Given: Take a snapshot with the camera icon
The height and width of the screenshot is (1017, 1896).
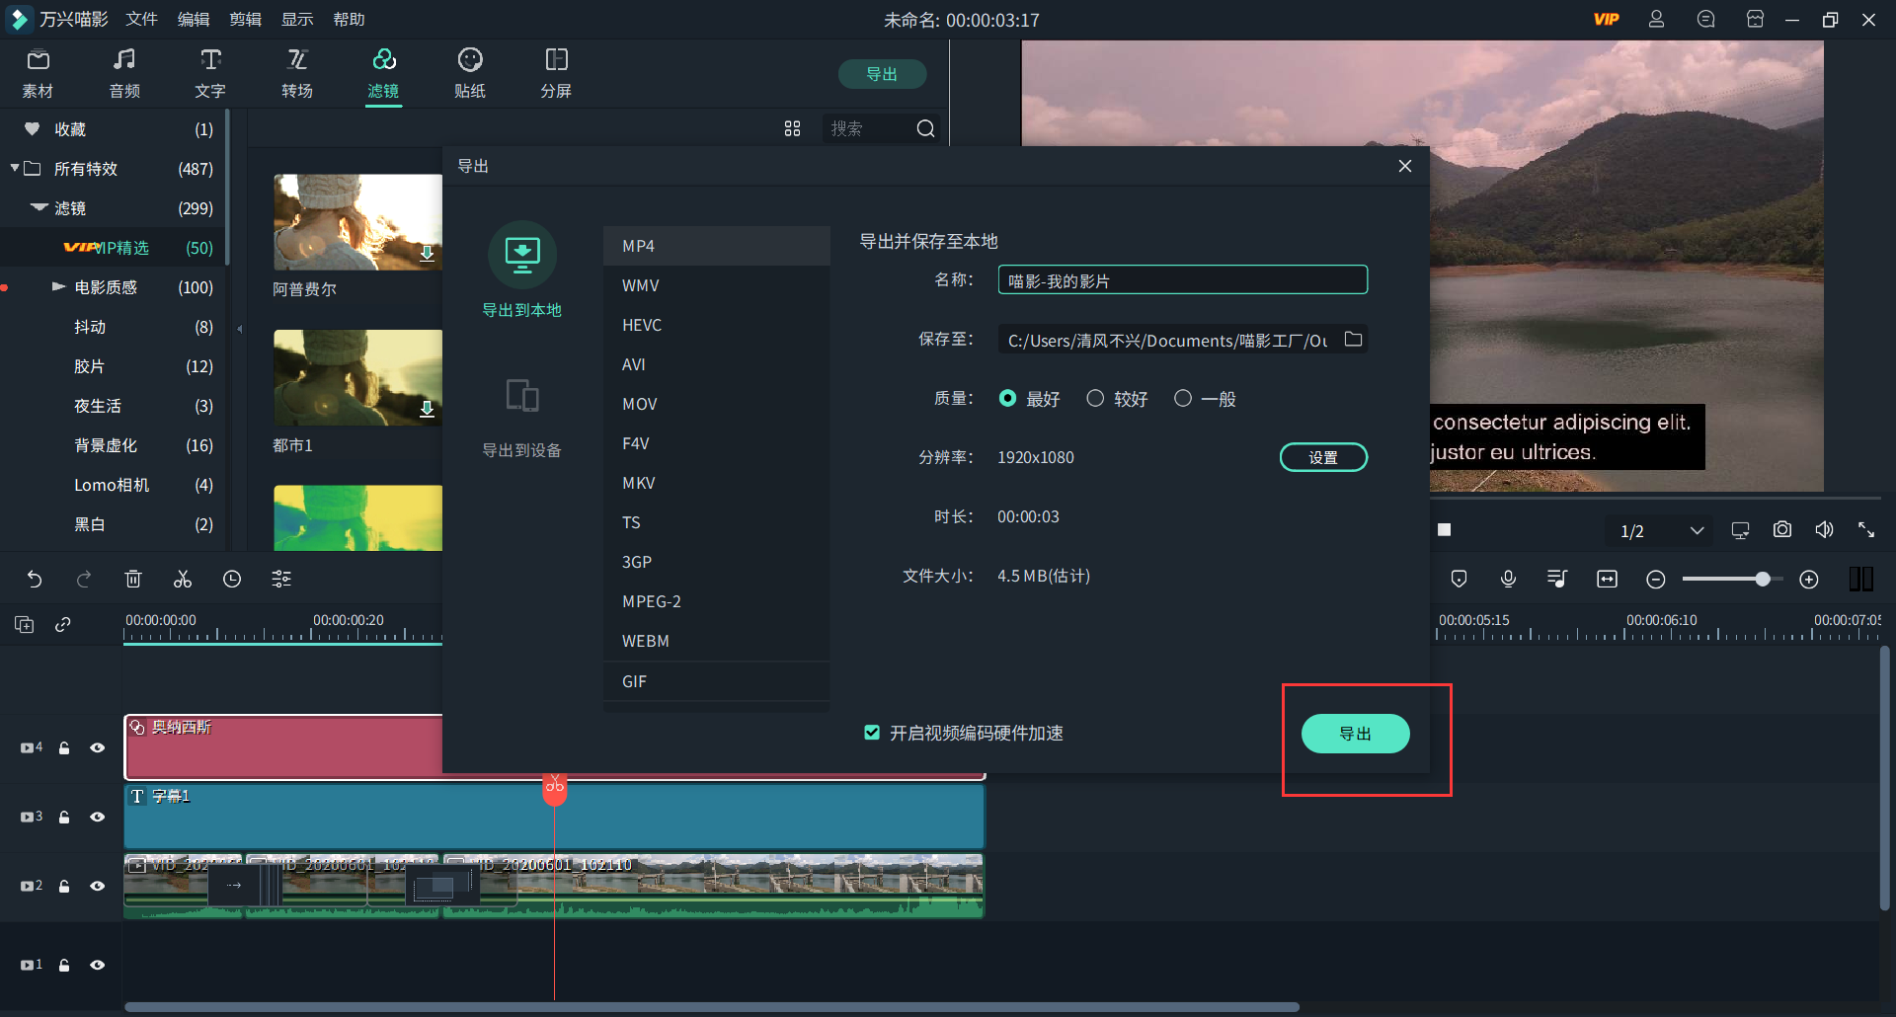Looking at the screenshot, I should pos(1782,529).
